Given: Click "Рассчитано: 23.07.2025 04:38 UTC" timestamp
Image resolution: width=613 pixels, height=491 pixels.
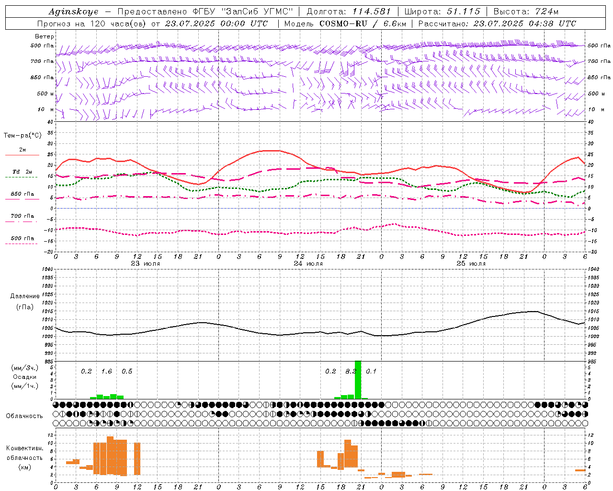Looking at the screenshot, I should coord(497,23).
